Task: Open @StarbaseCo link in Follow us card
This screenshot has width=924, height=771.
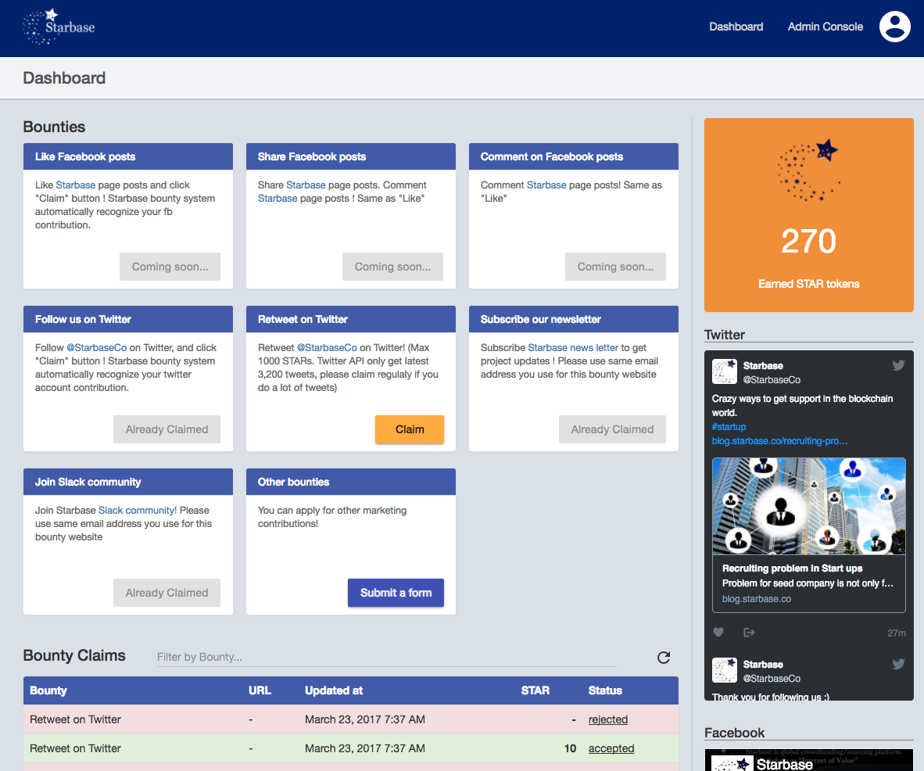Action: (x=97, y=348)
